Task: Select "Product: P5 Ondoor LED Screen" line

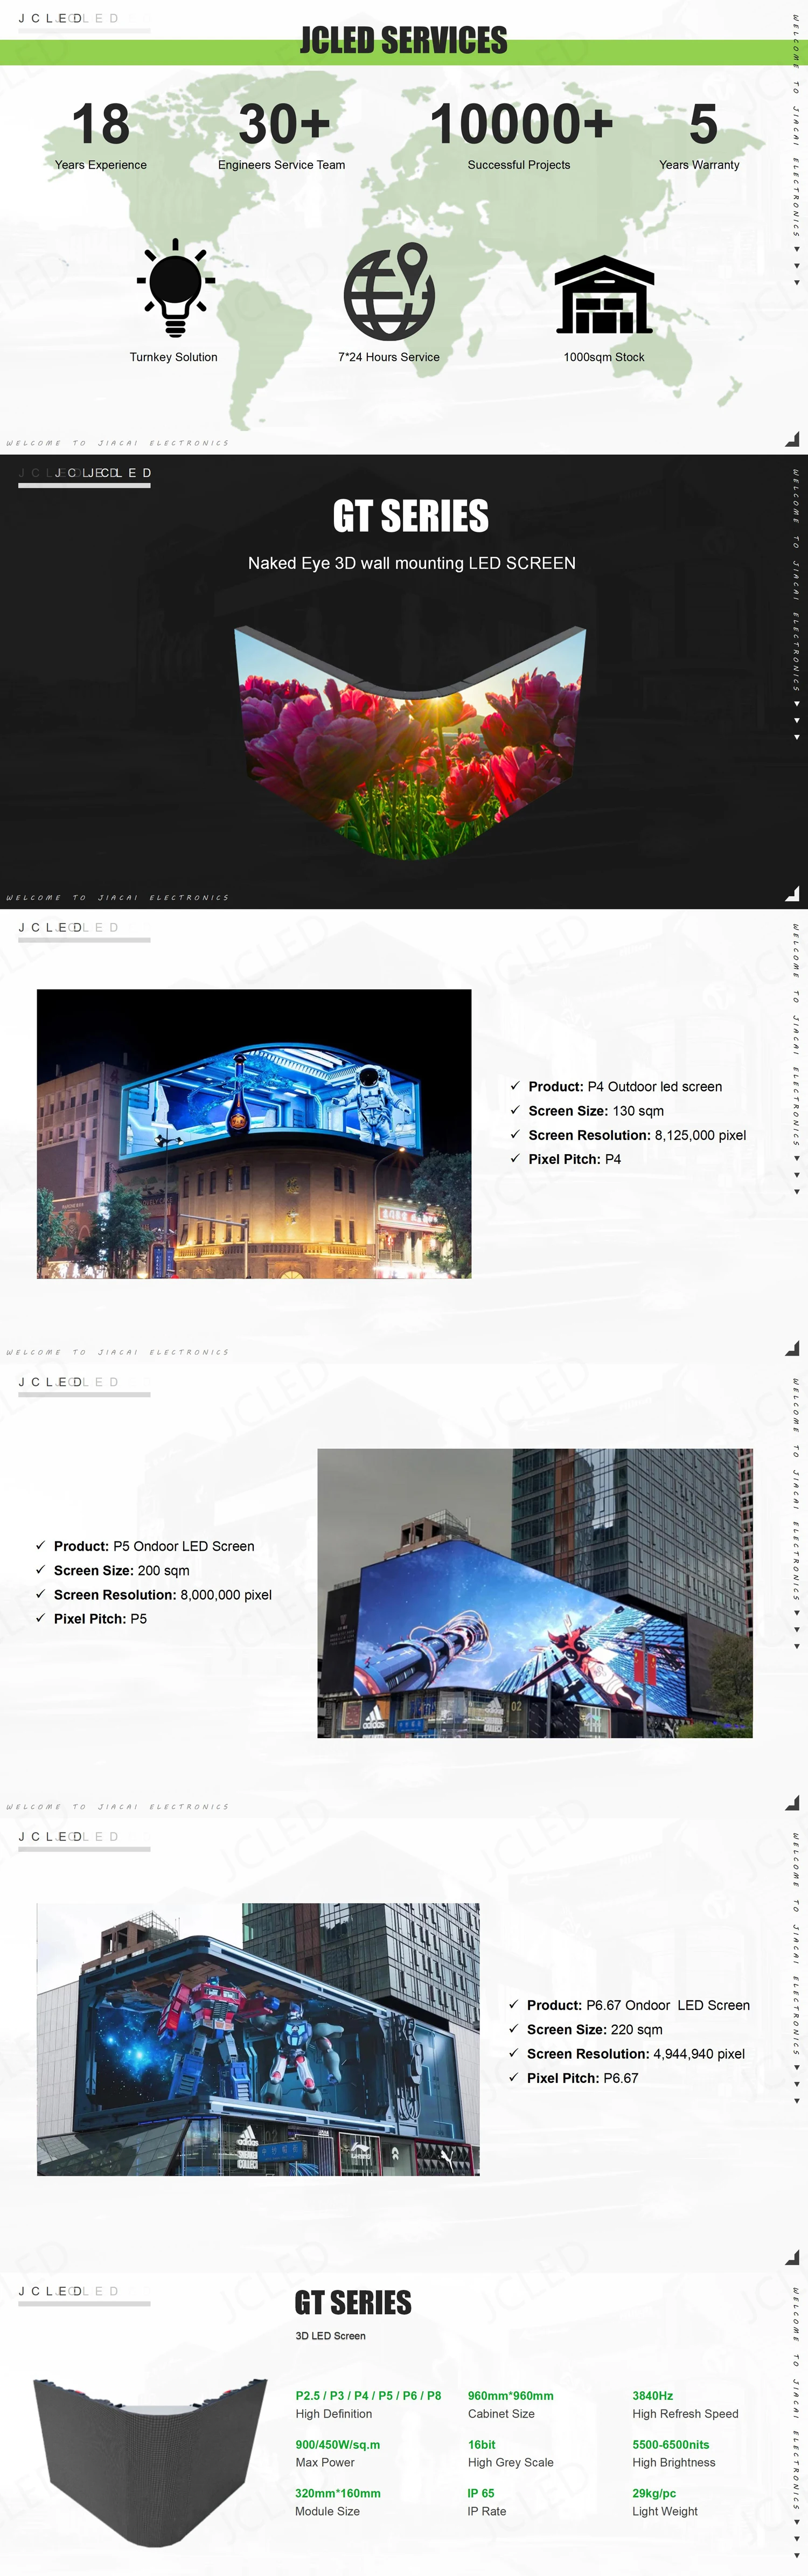Action: click(154, 1546)
